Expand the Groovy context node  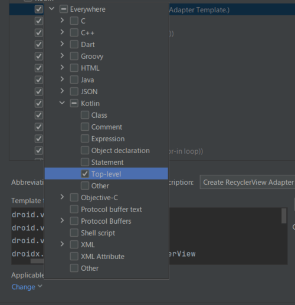[x=62, y=55]
